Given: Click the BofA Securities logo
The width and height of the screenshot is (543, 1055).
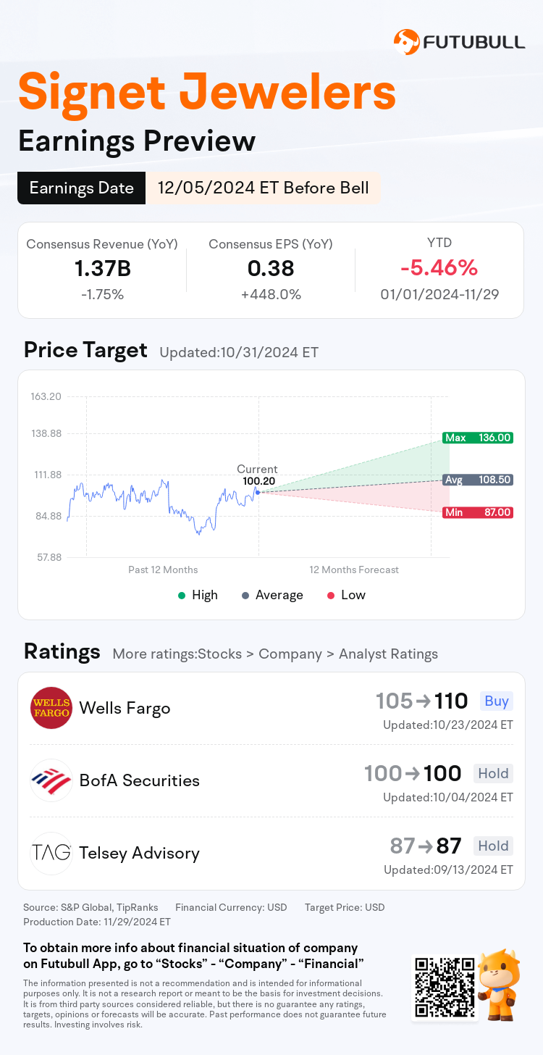Looking at the screenshot, I should (51, 780).
